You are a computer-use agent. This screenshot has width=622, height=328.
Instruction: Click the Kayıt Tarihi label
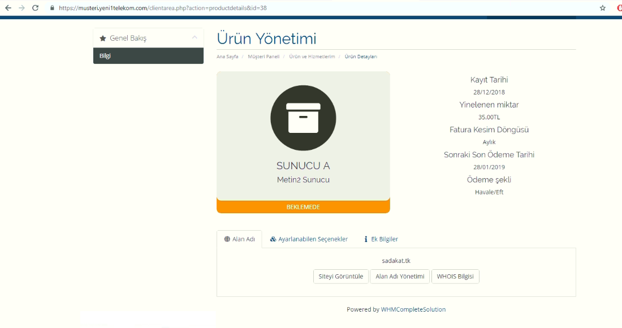[x=489, y=80]
